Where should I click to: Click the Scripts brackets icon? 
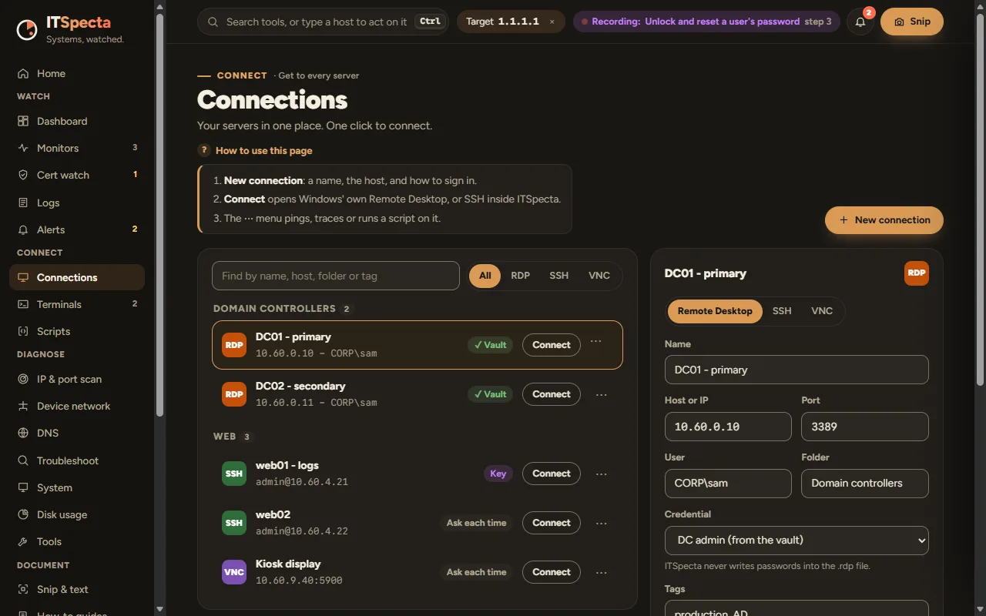[x=23, y=332]
